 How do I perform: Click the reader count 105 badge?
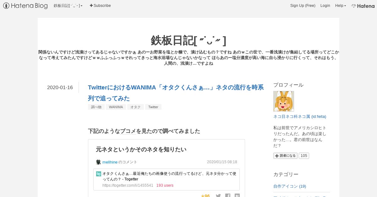click(304, 156)
